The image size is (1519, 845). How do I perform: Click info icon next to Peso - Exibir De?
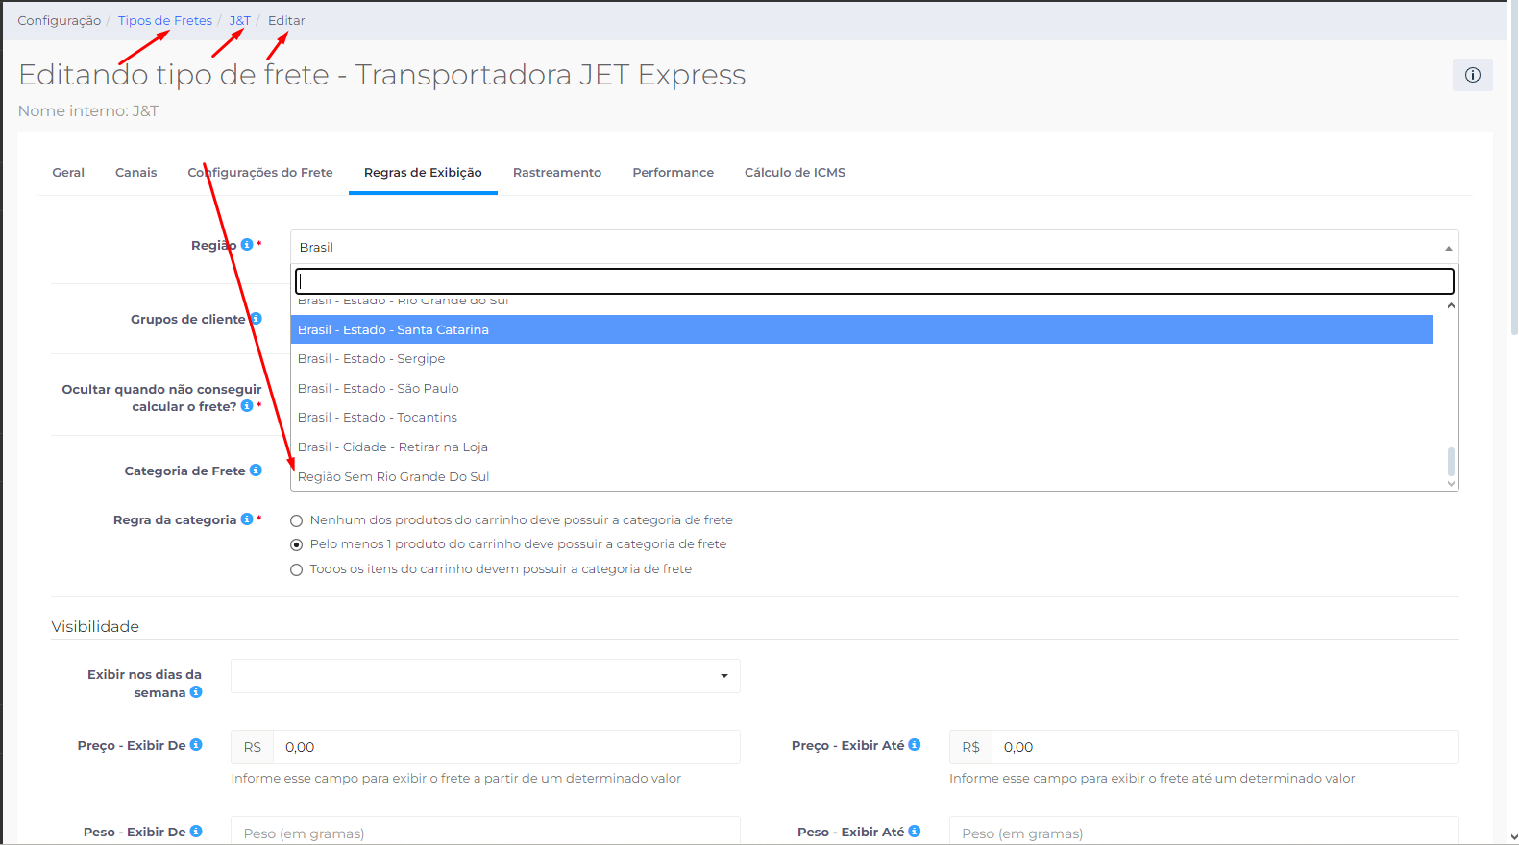click(x=196, y=832)
